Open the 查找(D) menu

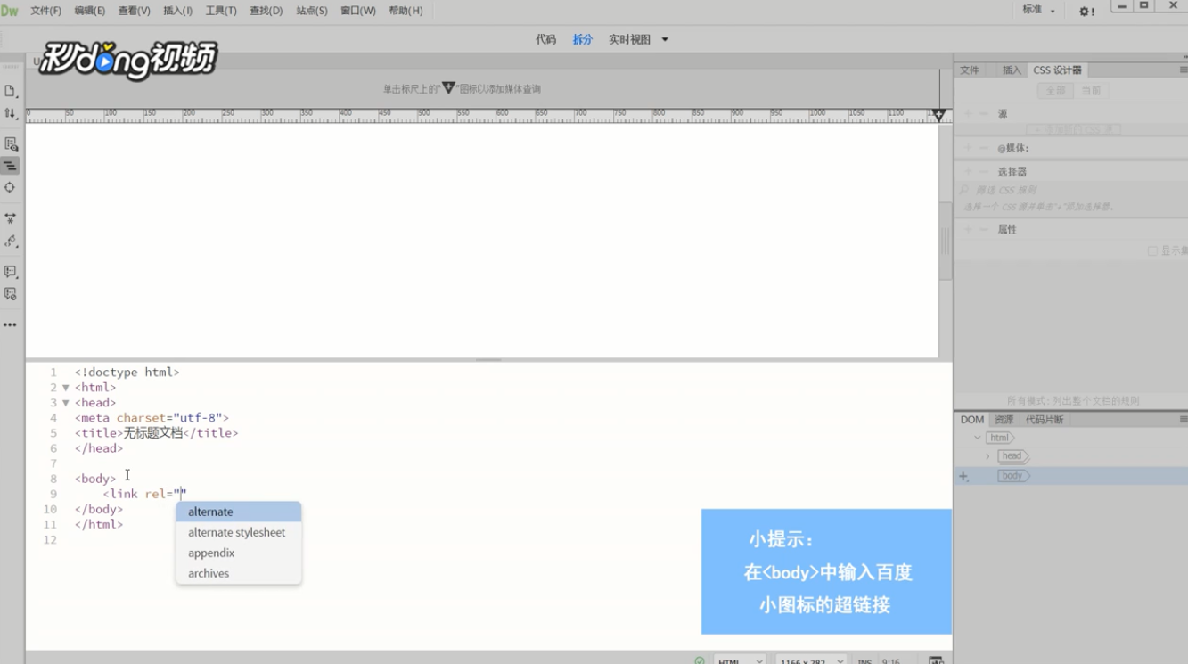(x=266, y=11)
